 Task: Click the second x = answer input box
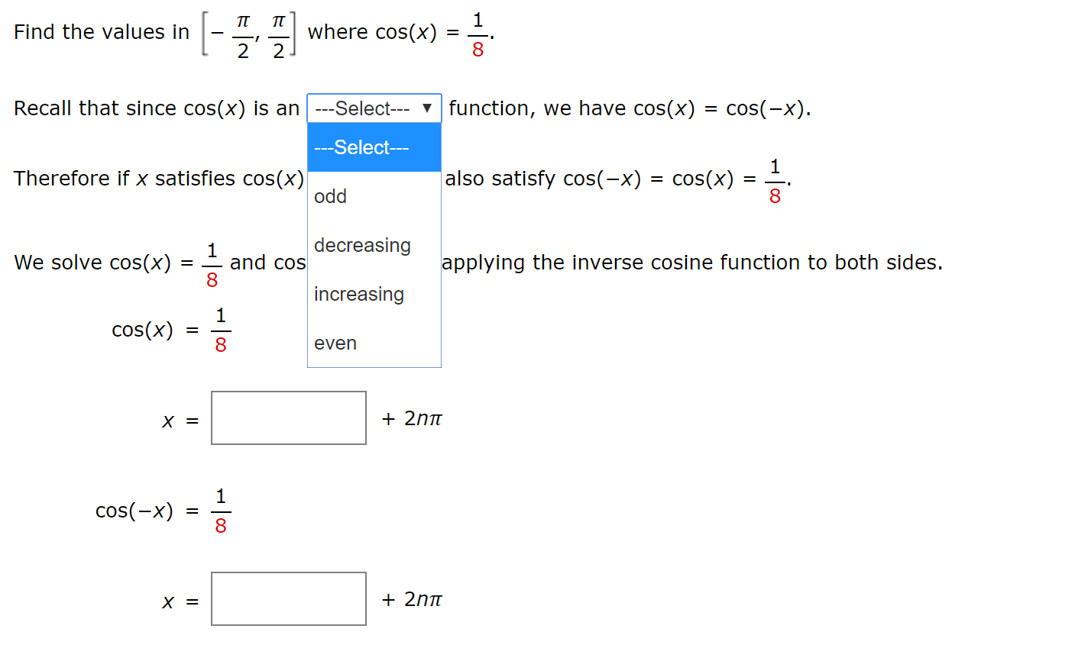point(288,599)
